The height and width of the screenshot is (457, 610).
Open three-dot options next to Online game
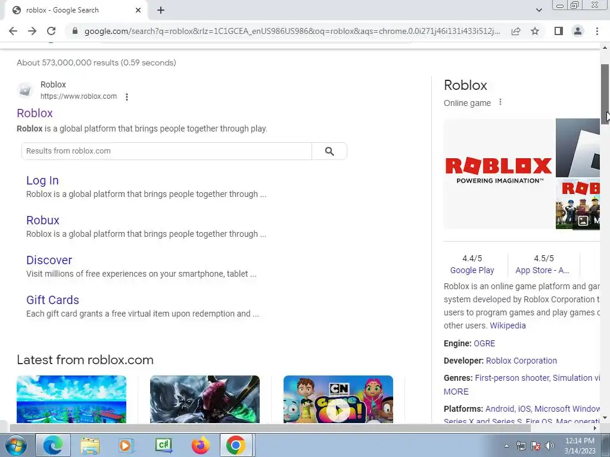point(500,102)
